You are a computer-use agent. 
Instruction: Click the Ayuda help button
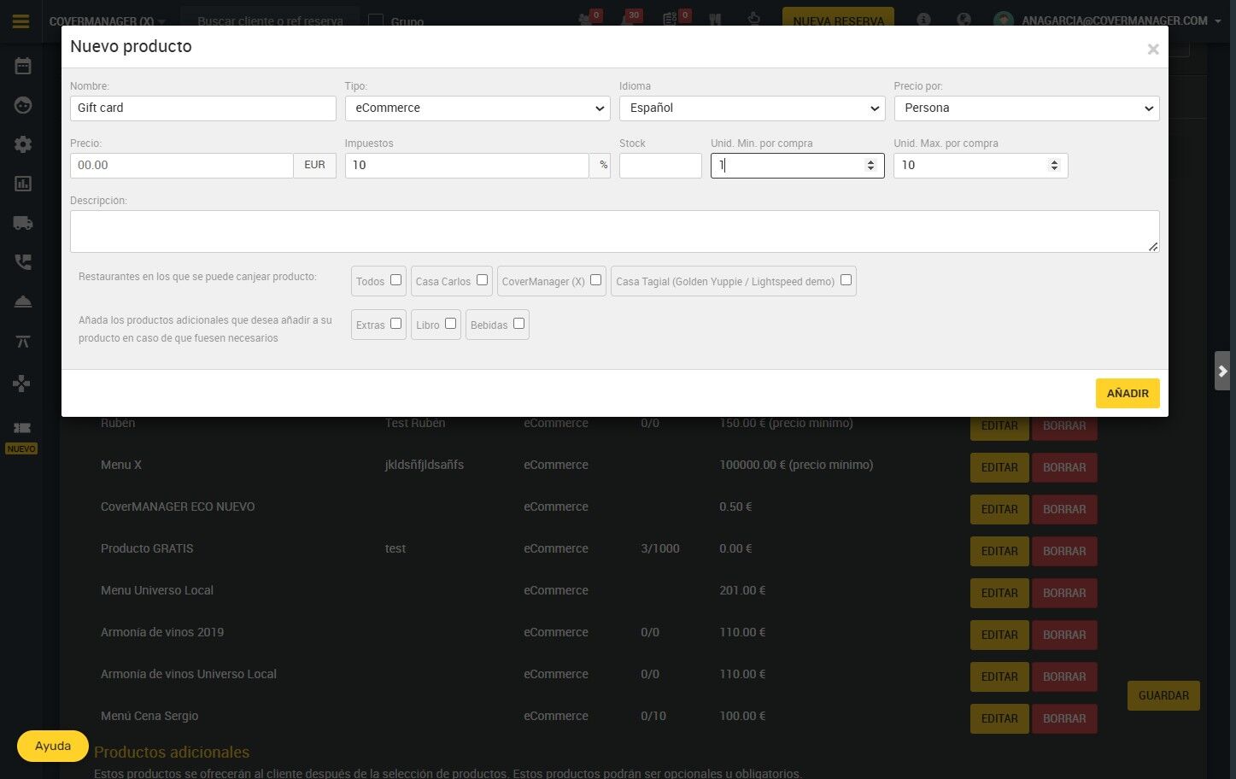tap(53, 746)
